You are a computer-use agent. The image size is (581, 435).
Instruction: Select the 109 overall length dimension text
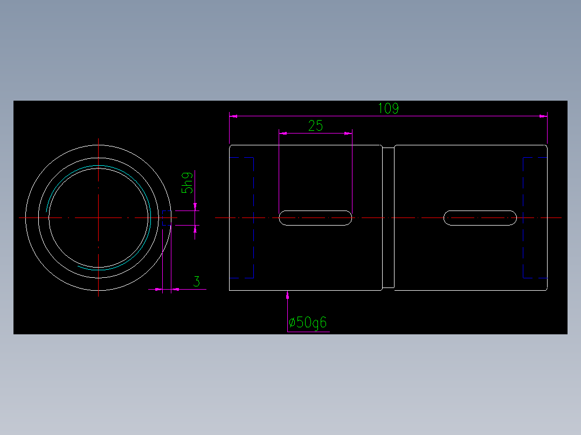tap(389, 108)
